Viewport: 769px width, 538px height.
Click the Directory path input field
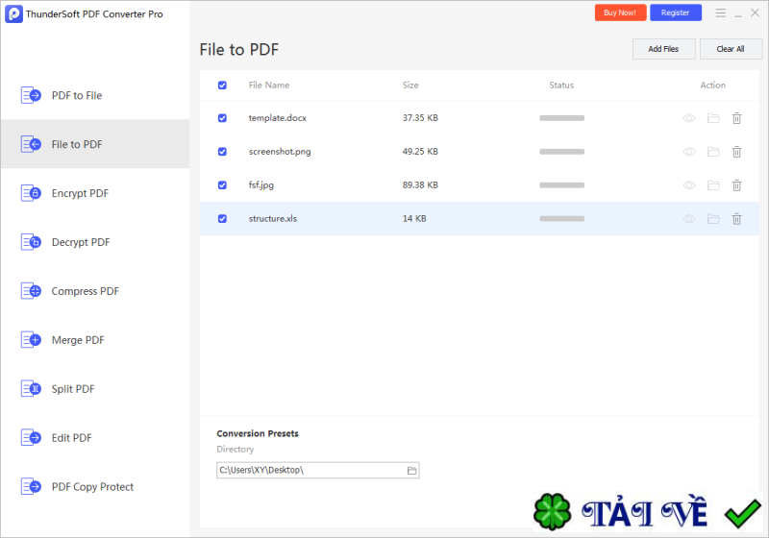[318, 471]
